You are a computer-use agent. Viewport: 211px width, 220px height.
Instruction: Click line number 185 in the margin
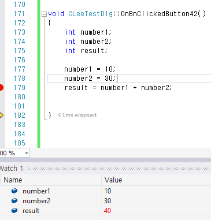(20, 143)
